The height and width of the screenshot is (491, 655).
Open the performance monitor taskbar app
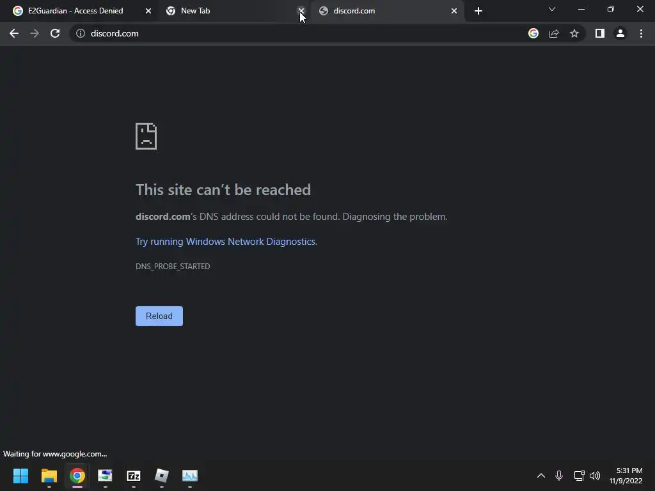[x=190, y=476]
